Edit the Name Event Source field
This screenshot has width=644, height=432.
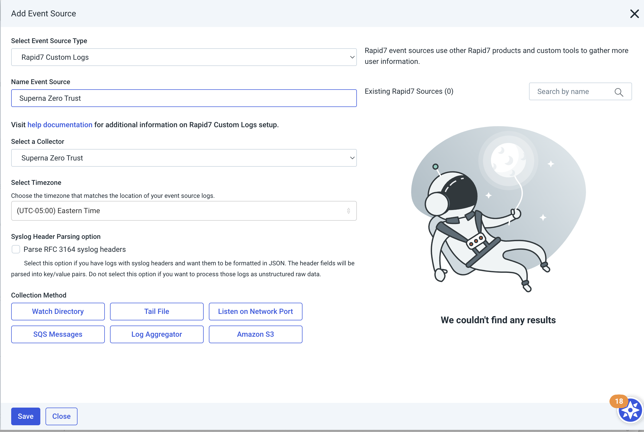(184, 98)
